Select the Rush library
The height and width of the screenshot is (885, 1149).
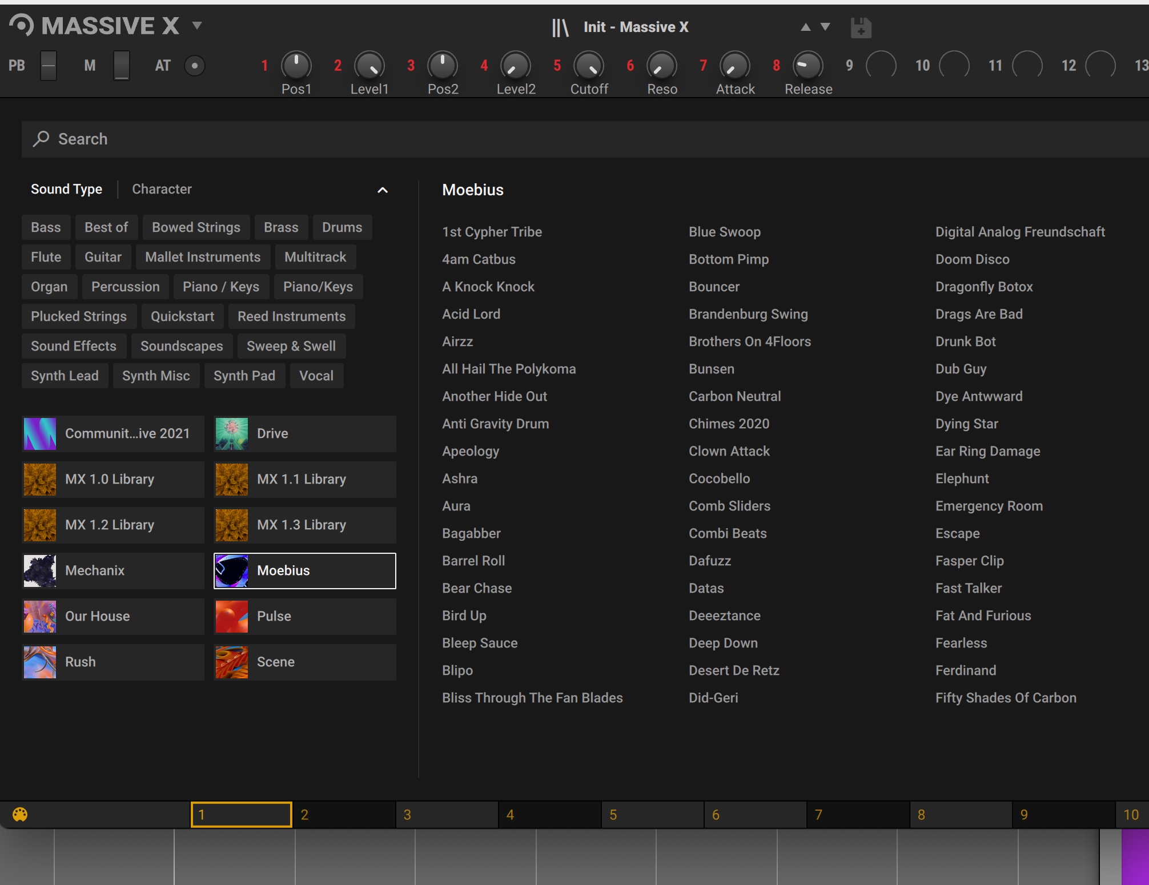113,662
